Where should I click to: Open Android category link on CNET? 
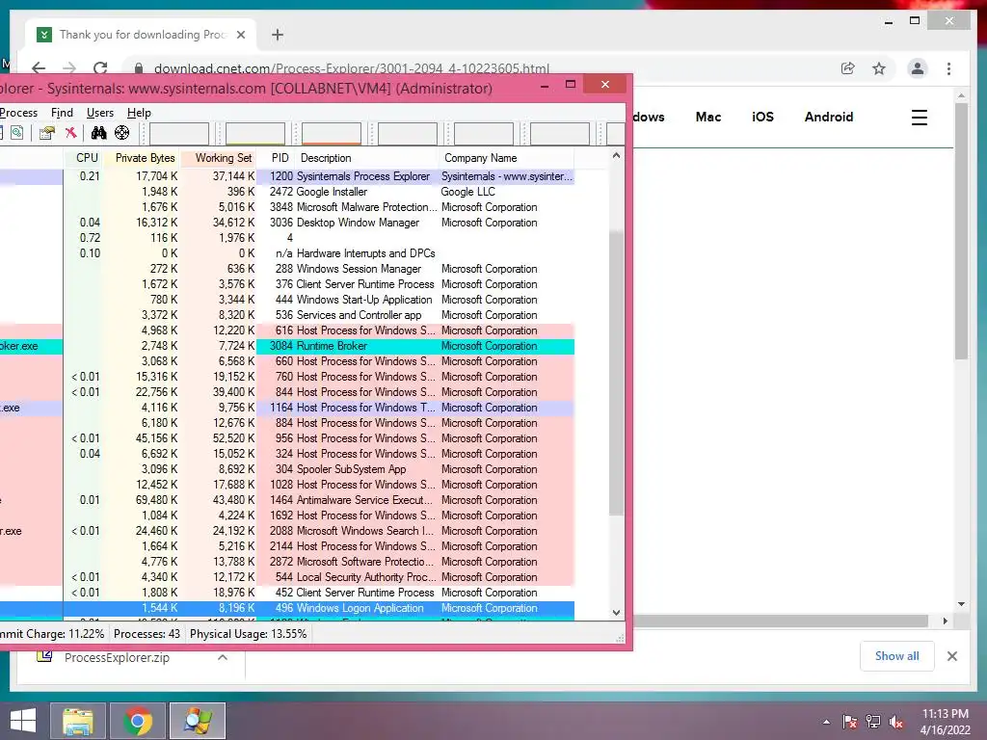click(x=828, y=117)
